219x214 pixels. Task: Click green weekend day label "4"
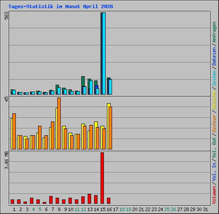click(33, 209)
